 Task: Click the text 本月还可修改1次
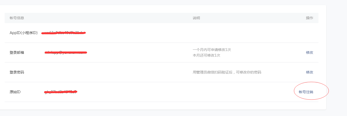coord(206,55)
